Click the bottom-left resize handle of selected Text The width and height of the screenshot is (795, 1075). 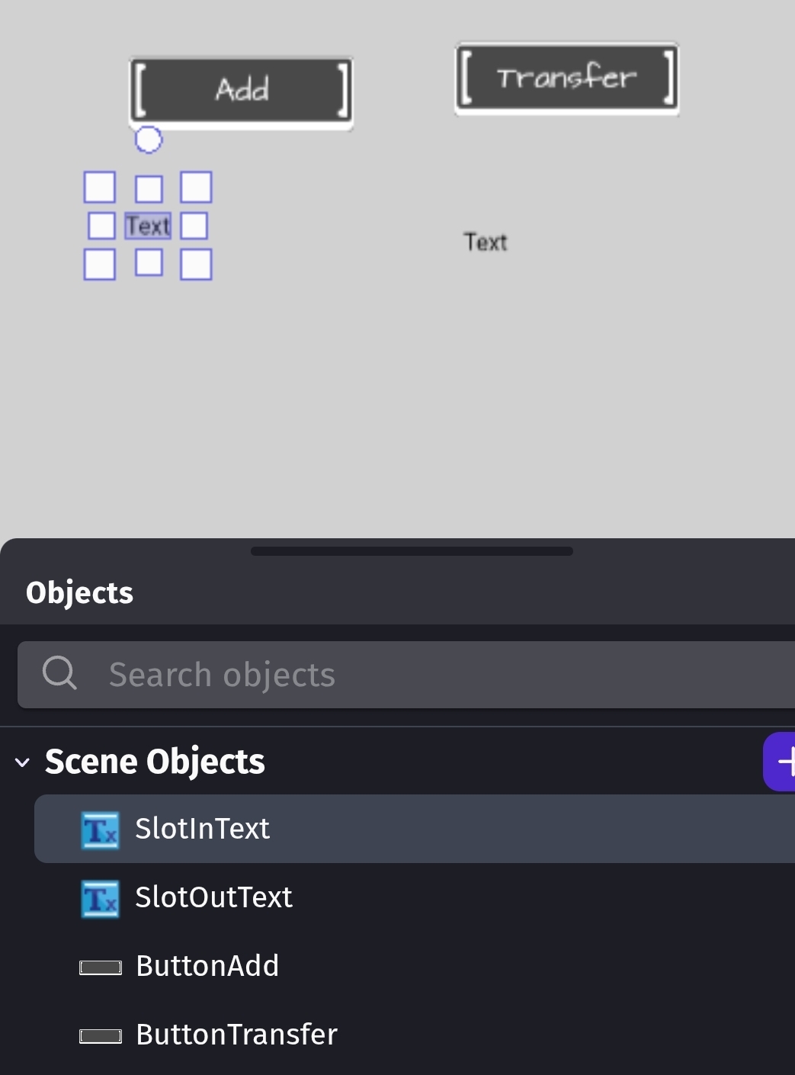pyautogui.click(x=99, y=265)
